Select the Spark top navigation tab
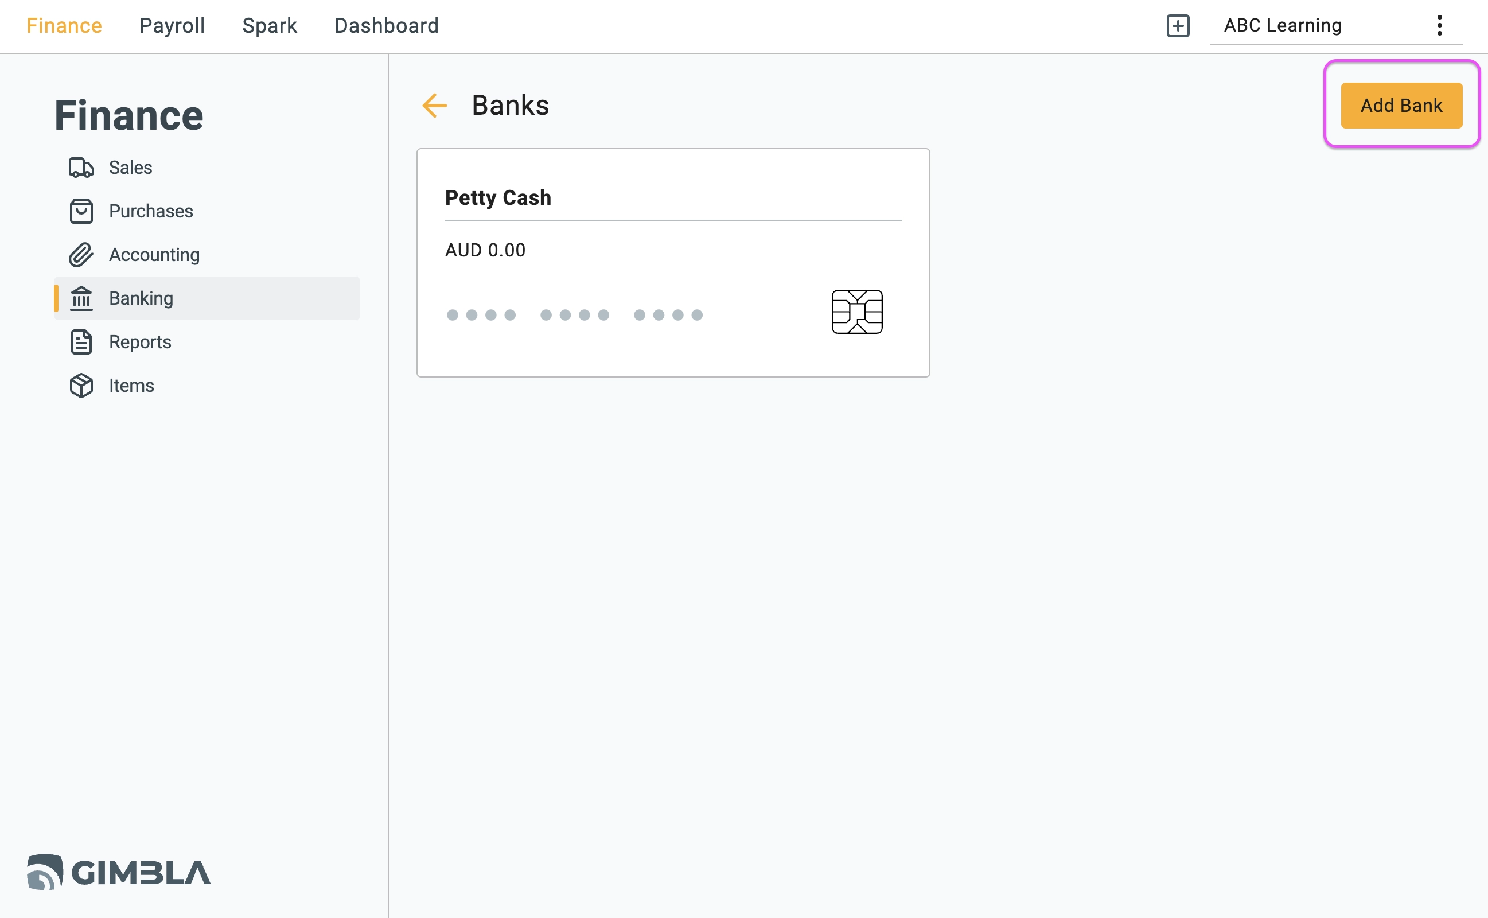Image resolution: width=1488 pixels, height=918 pixels. 269,25
